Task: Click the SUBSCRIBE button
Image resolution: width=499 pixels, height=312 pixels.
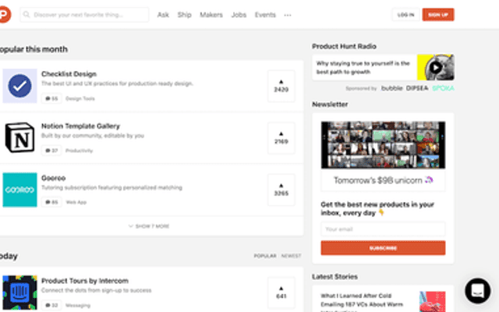Action: click(383, 248)
